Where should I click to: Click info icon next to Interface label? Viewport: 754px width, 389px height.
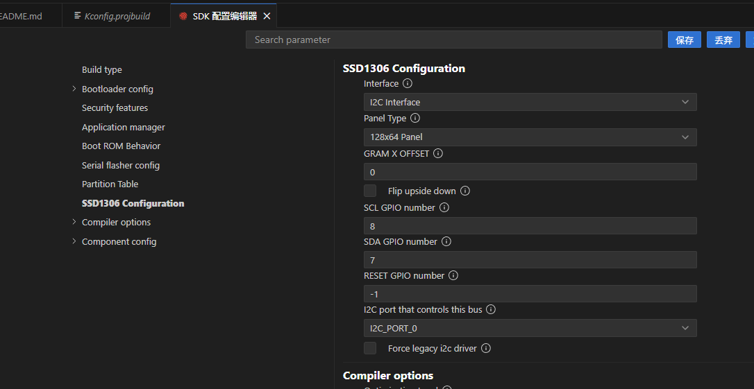408,84
